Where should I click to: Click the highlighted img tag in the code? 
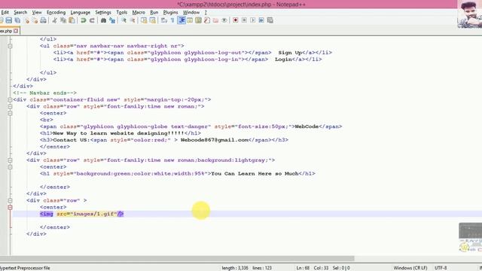click(82, 214)
